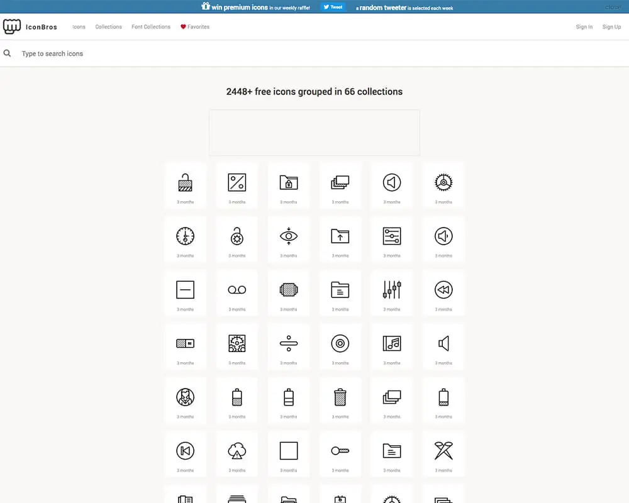Screen dimensions: 629x503
Task: Select the folder with text lines, third row
Action: point(340,290)
